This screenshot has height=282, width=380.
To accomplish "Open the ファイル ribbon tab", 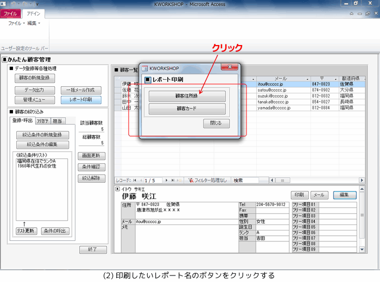I will (10, 14).
